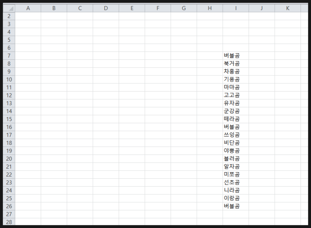
Task: Click the cell containing 떼라곰
Action: click(236, 119)
